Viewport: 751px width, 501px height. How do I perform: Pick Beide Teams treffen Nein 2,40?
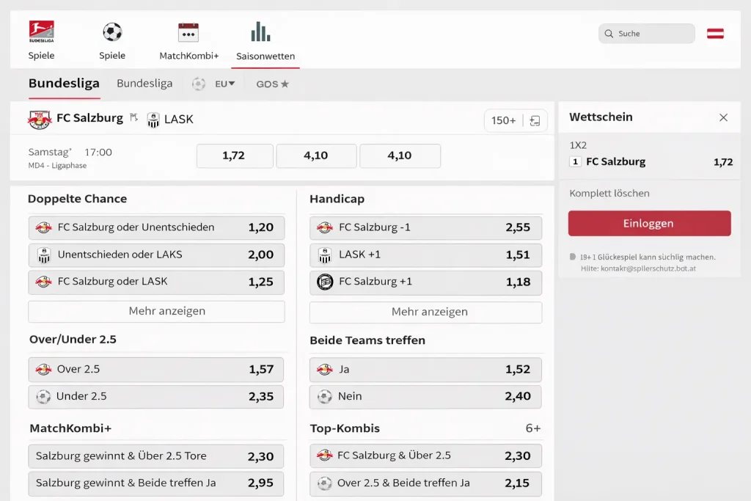(425, 397)
